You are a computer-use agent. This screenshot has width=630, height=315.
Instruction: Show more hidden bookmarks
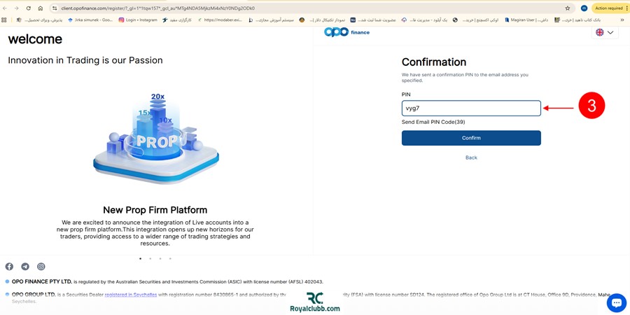(622, 20)
